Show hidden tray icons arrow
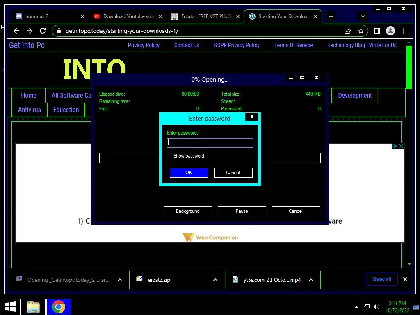The width and height of the screenshot is (420, 315). tap(356, 307)
